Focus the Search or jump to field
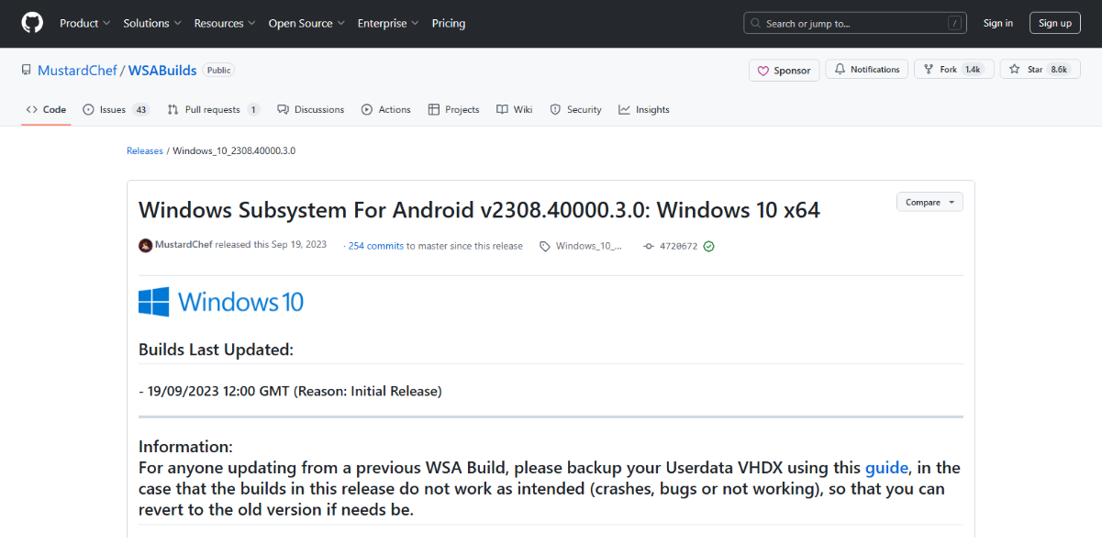Screen dimensions: 1102x544 [x=856, y=23]
